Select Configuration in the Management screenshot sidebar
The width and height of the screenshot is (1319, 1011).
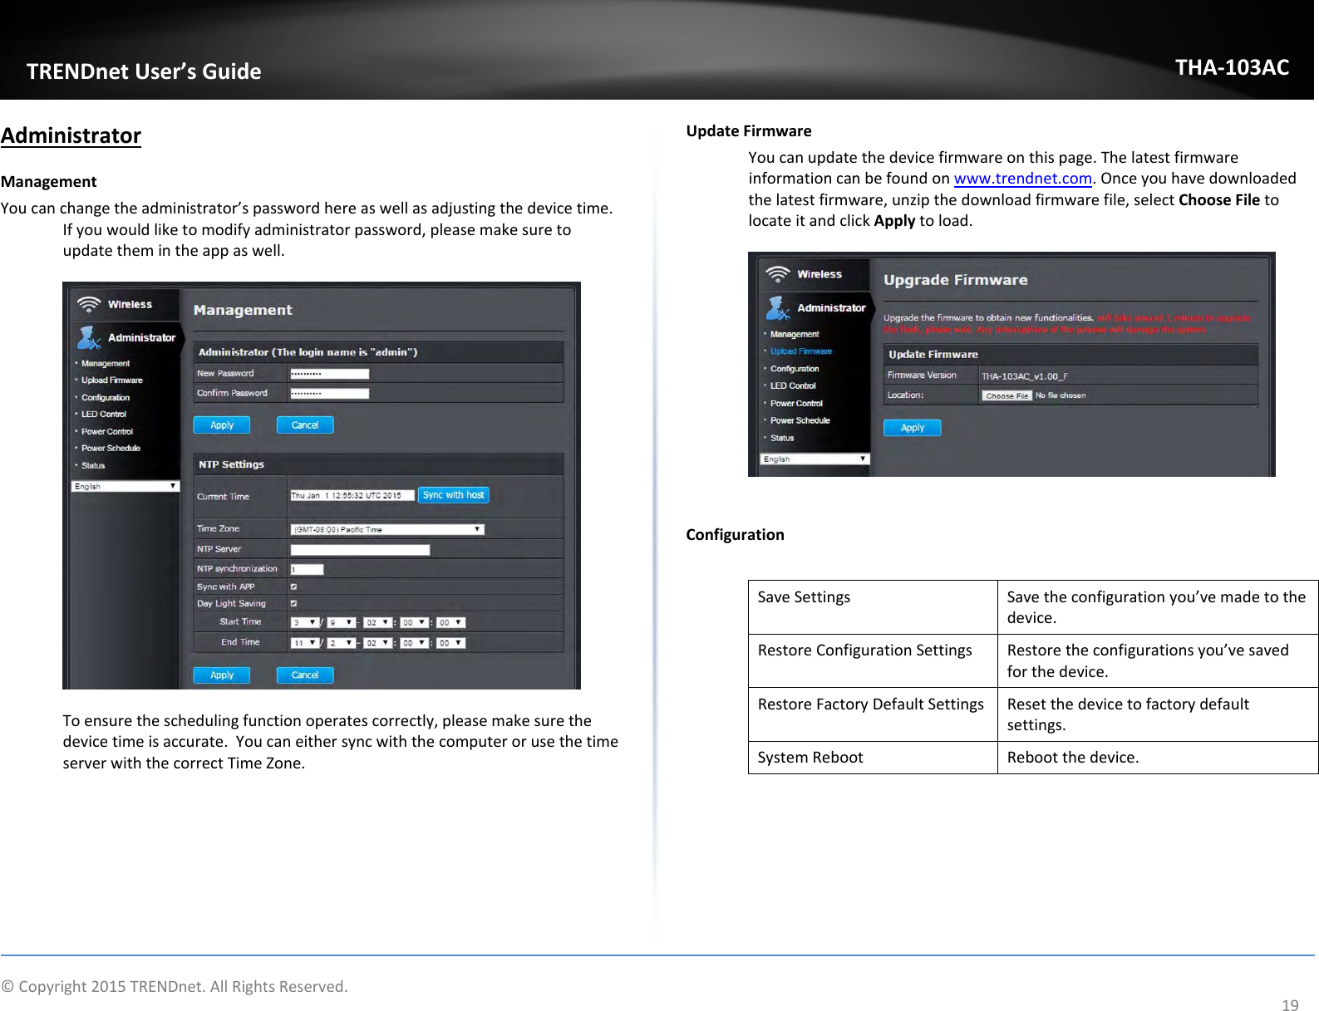pyautogui.click(x=106, y=398)
